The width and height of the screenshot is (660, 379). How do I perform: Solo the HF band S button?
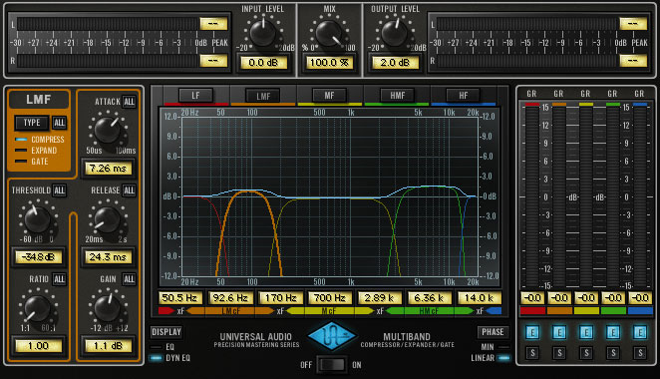coord(640,352)
